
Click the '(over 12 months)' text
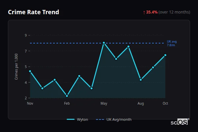pyautogui.click(x=174, y=12)
